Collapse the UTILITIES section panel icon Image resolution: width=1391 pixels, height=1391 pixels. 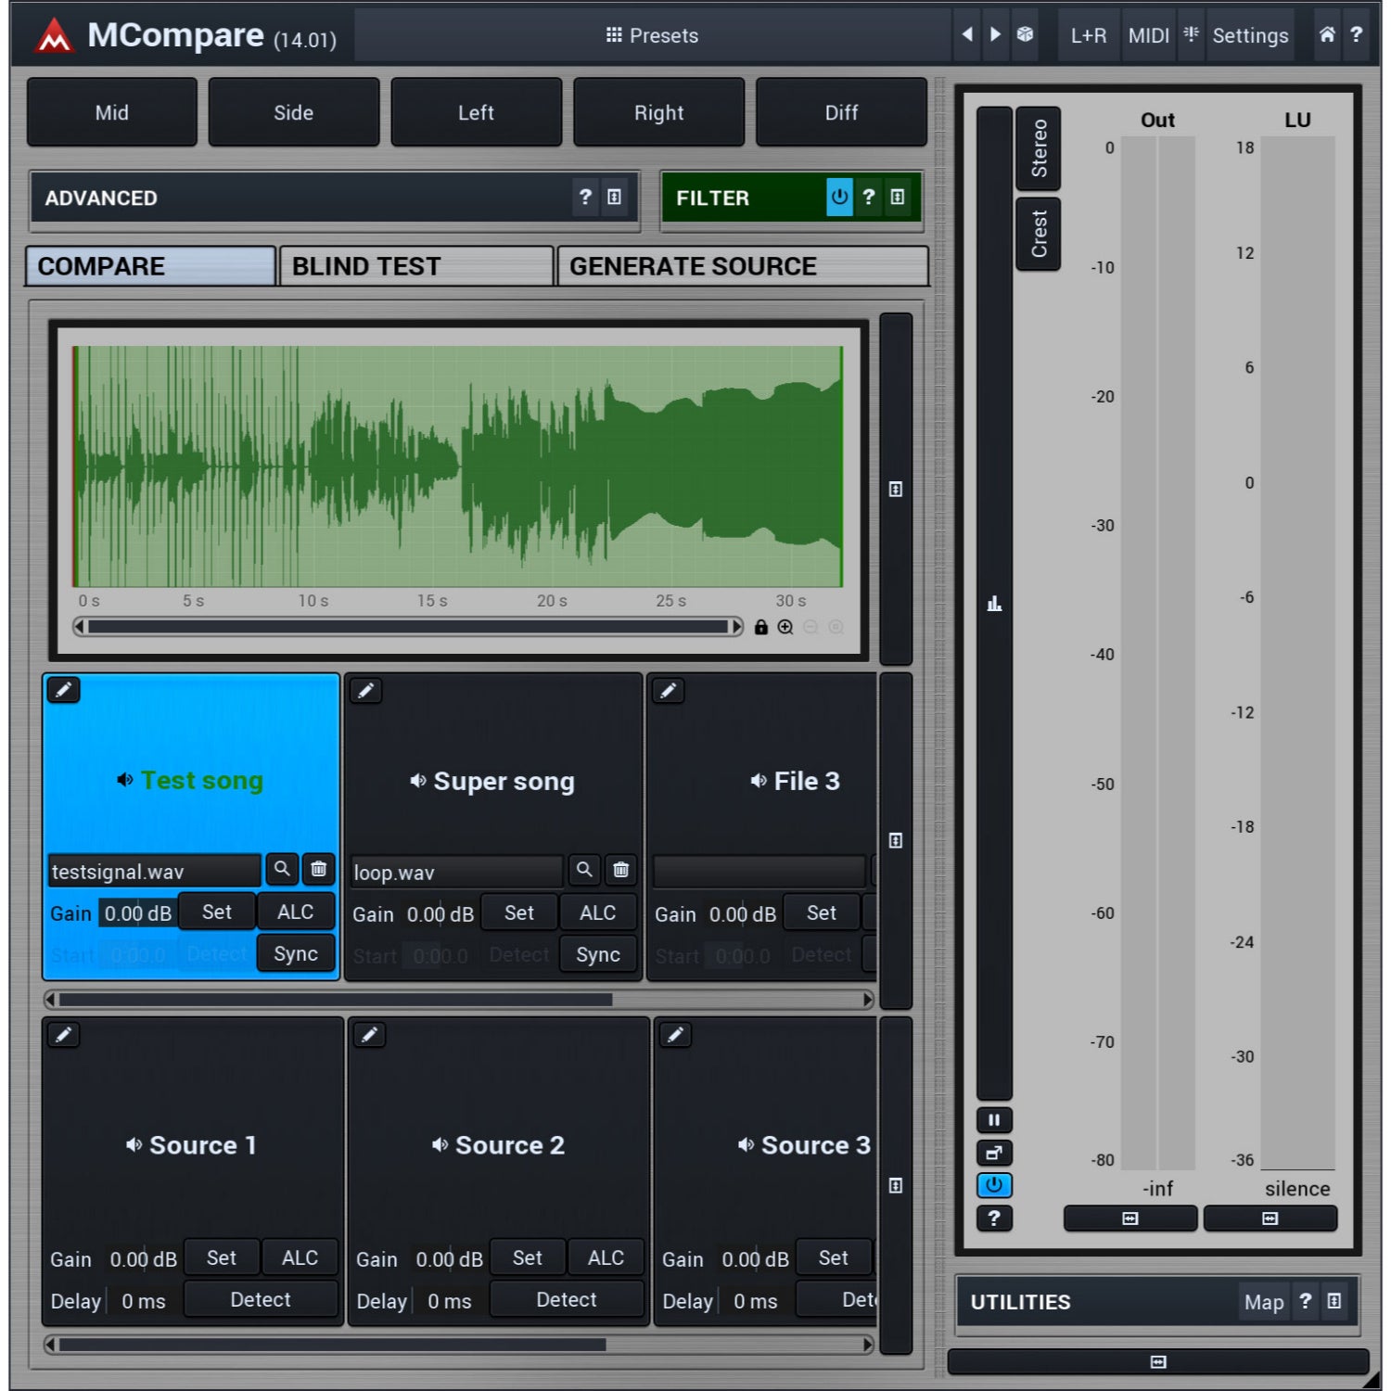1334,1301
